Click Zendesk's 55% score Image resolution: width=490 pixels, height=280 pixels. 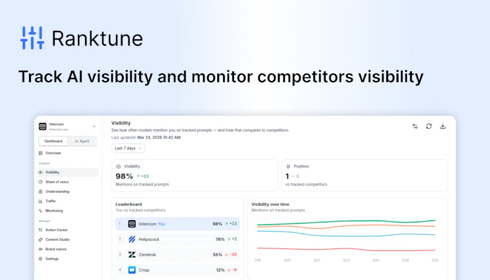tap(217, 255)
